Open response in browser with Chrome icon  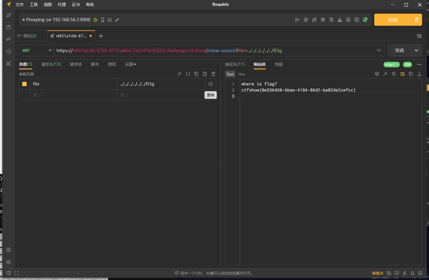[x=377, y=74]
